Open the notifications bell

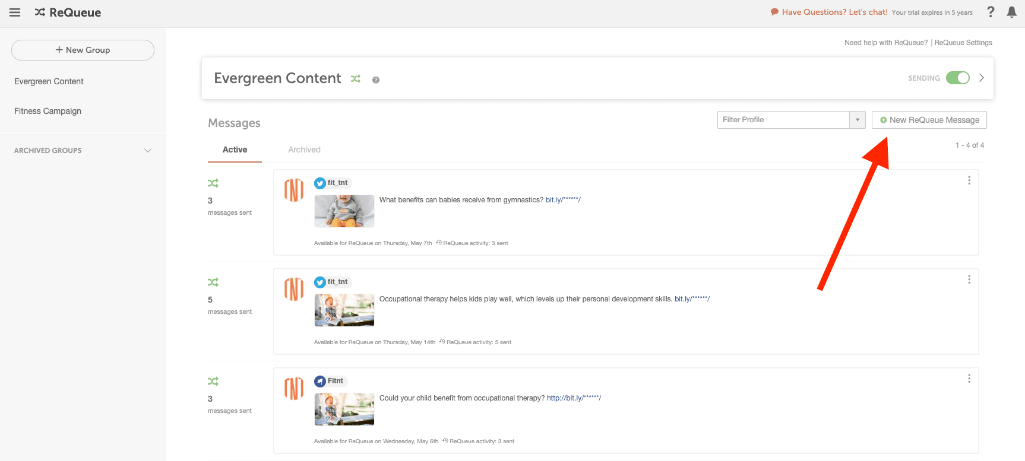click(x=1012, y=12)
